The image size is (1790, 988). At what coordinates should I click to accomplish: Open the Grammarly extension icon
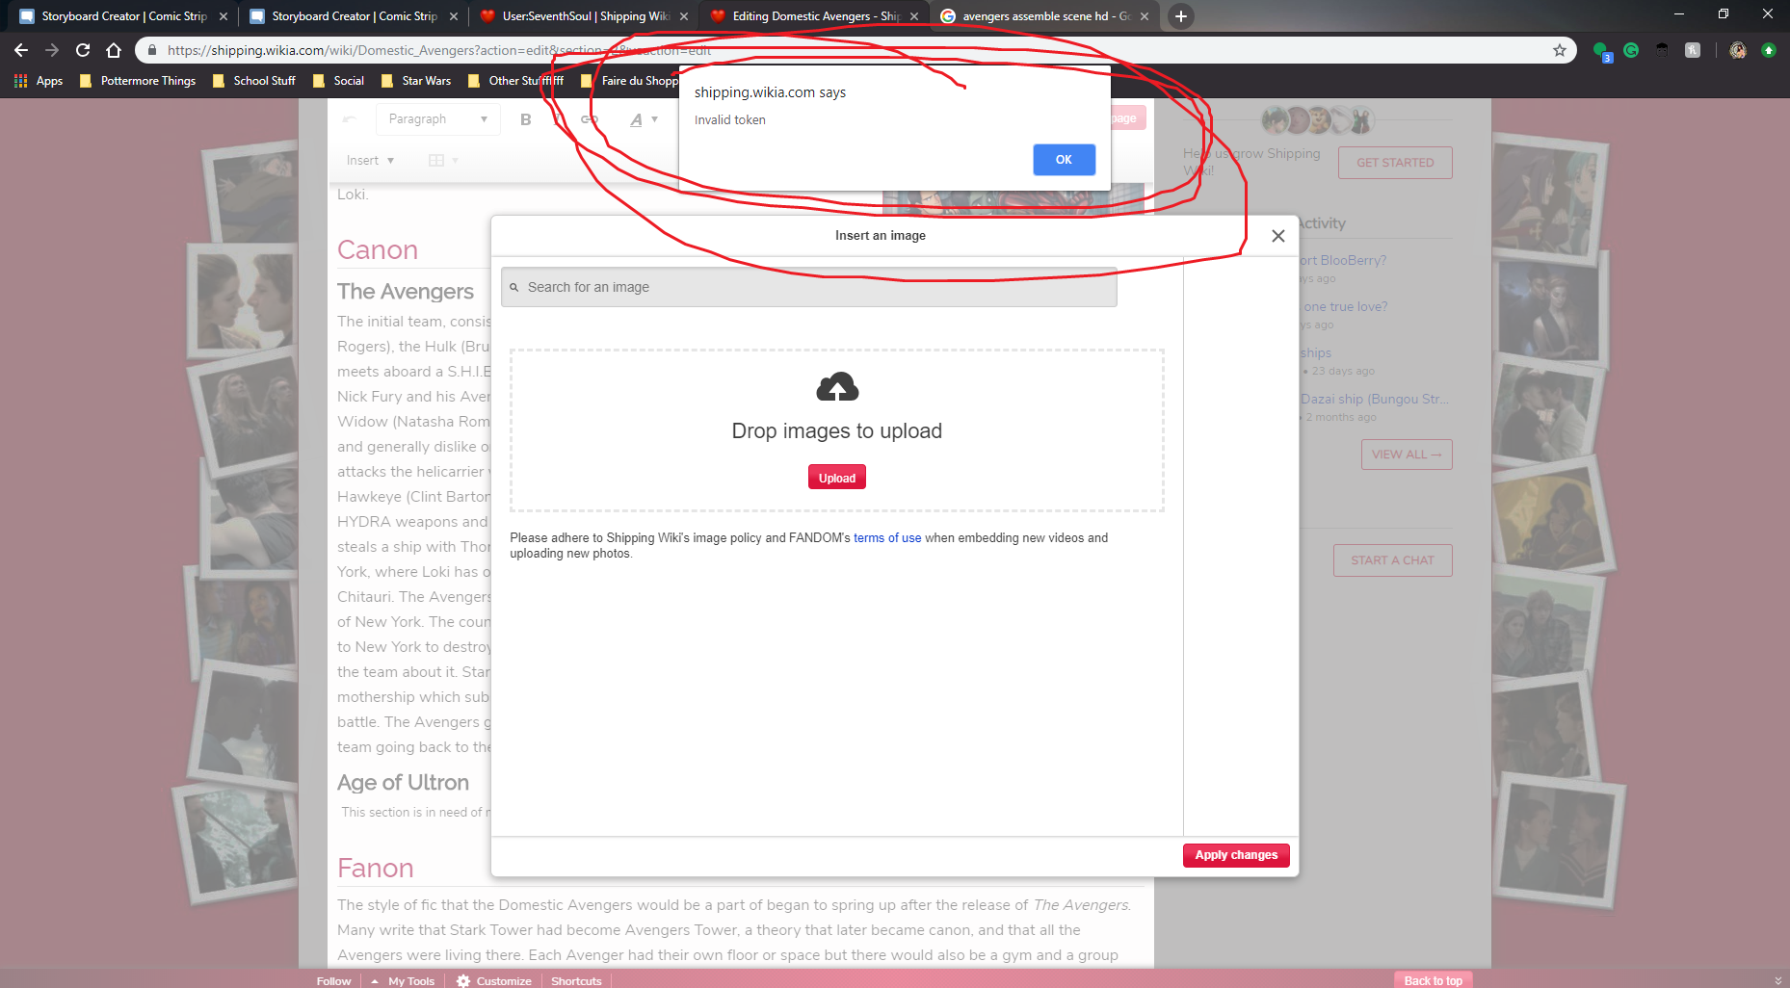(x=1631, y=50)
